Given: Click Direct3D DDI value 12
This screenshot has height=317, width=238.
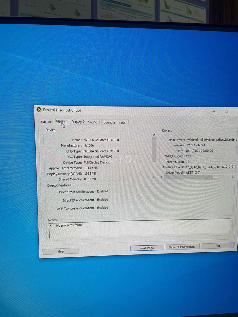Looking at the screenshot, I should [x=187, y=162].
